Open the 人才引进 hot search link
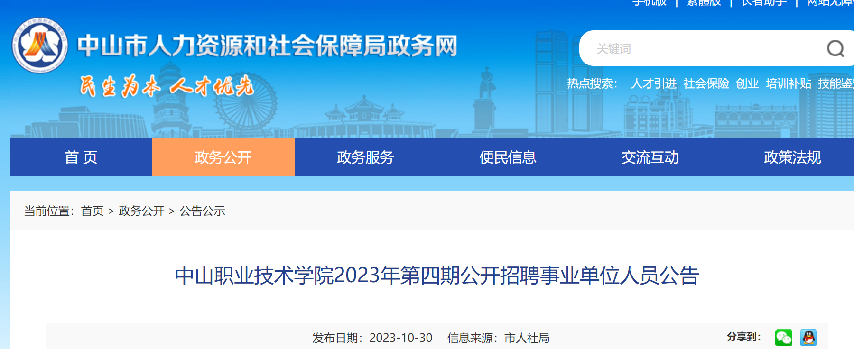 pos(653,83)
